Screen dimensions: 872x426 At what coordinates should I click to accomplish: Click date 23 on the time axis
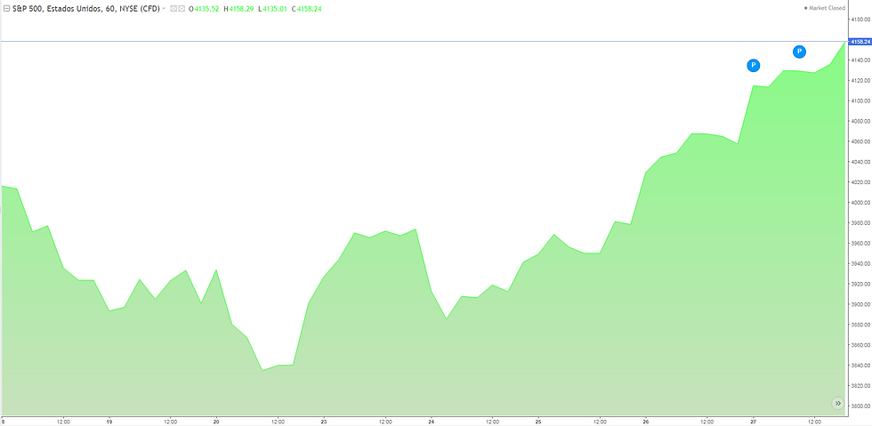[323, 421]
